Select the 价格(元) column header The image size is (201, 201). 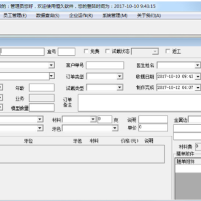point(130,141)
